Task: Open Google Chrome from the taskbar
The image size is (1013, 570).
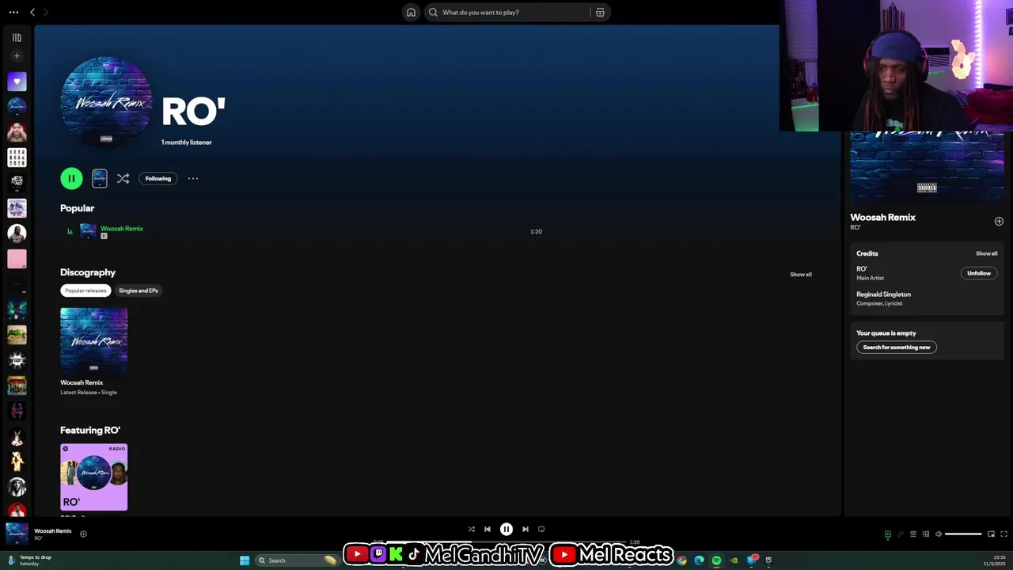Action: coord(681,560)
